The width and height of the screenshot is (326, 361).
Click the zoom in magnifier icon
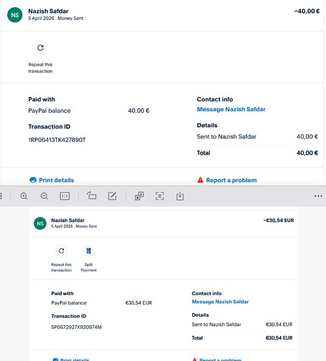[24, 196]
